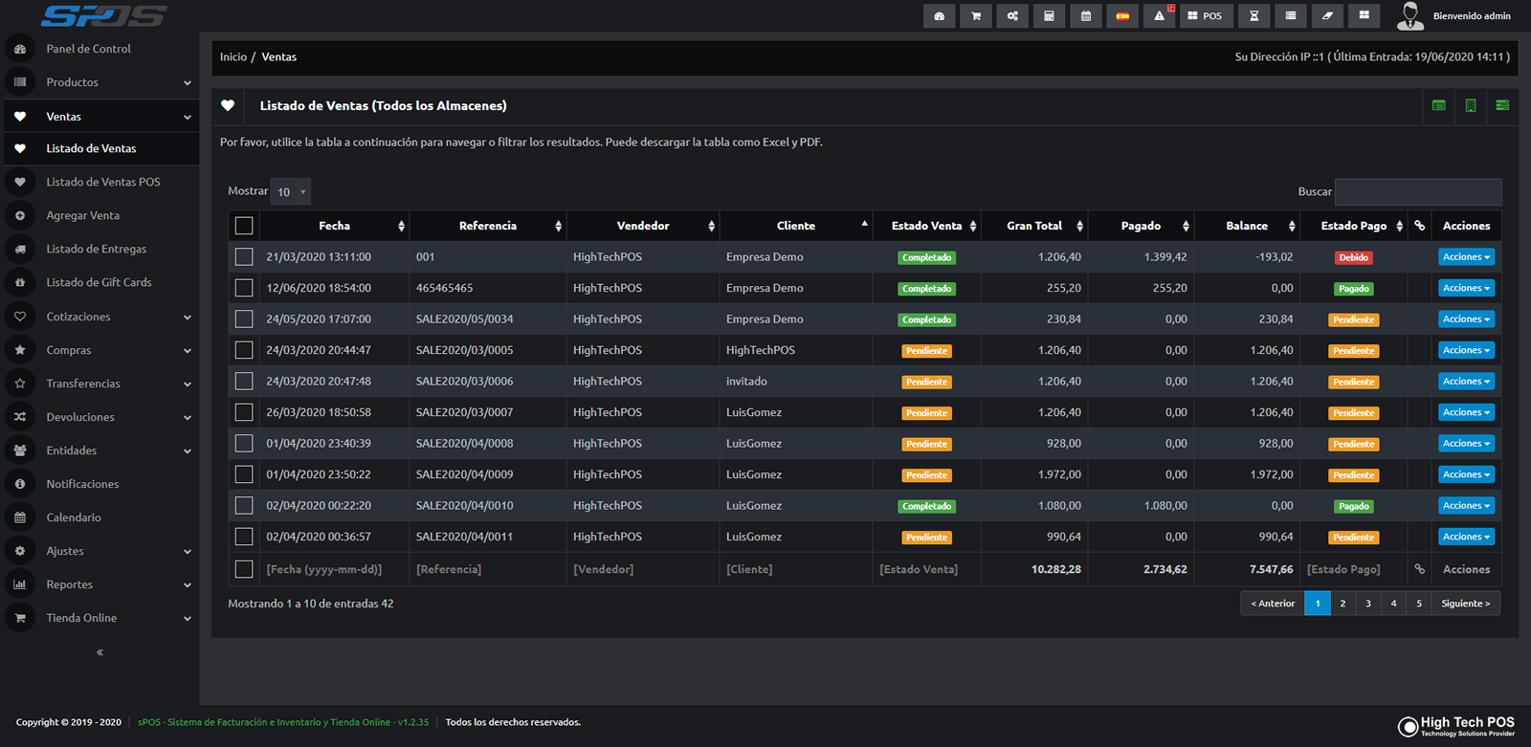Open the alerts warning triangle icon
The height and width of the screenshot is (747, 1531).
(1159, 16)
